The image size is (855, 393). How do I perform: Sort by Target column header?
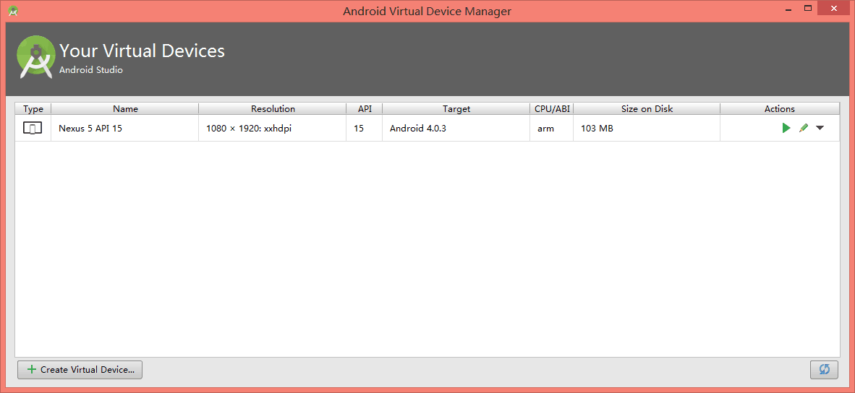pyautogui.click(x=456, y=108)
